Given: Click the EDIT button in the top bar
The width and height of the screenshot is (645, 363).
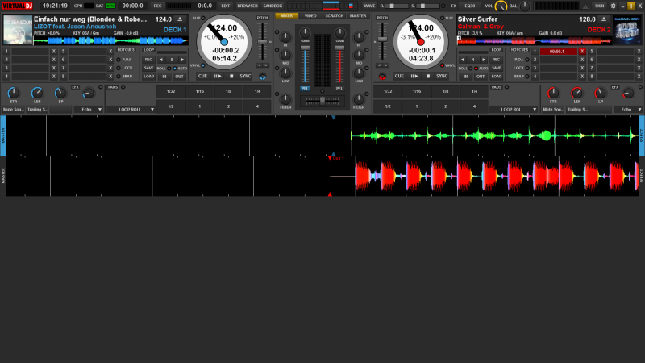Looking at the screenshot, I should click(x=225, y=6).
